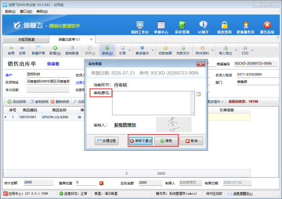Viewport: 282px width, 199px height.
Task: Click the 审核(A) toolbar button
Action: point(107,50)
